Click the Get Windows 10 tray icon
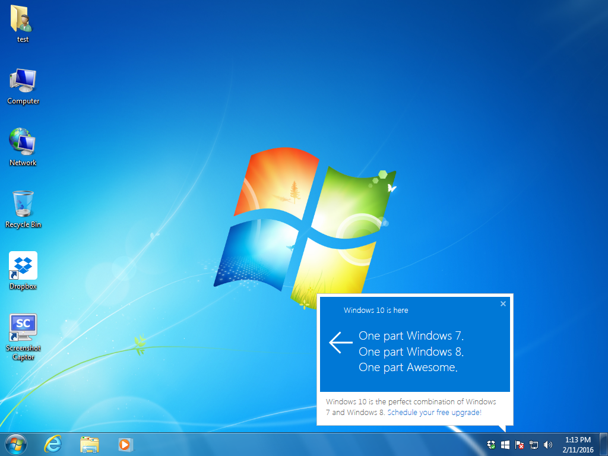 pos(505,445)
